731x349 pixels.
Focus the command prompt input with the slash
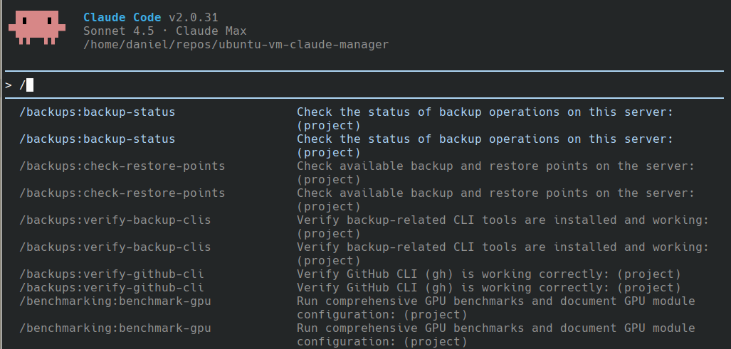(x=364, y=85)
